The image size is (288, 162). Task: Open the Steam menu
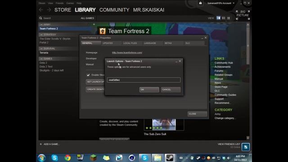[x=42, y=3]
